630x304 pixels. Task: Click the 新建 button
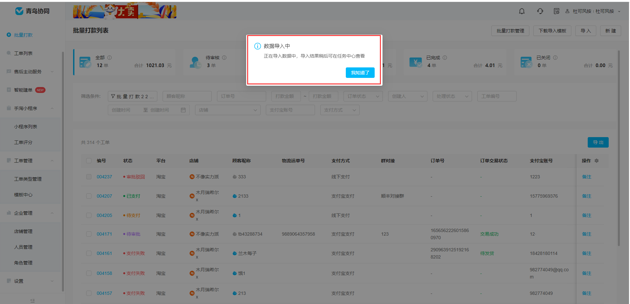611,31
